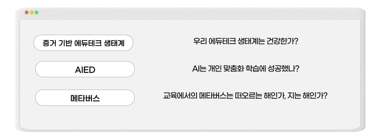Choose the 메타버스 pill button
The height and width of the screenshot is (139, 387).
pos(85,98)
